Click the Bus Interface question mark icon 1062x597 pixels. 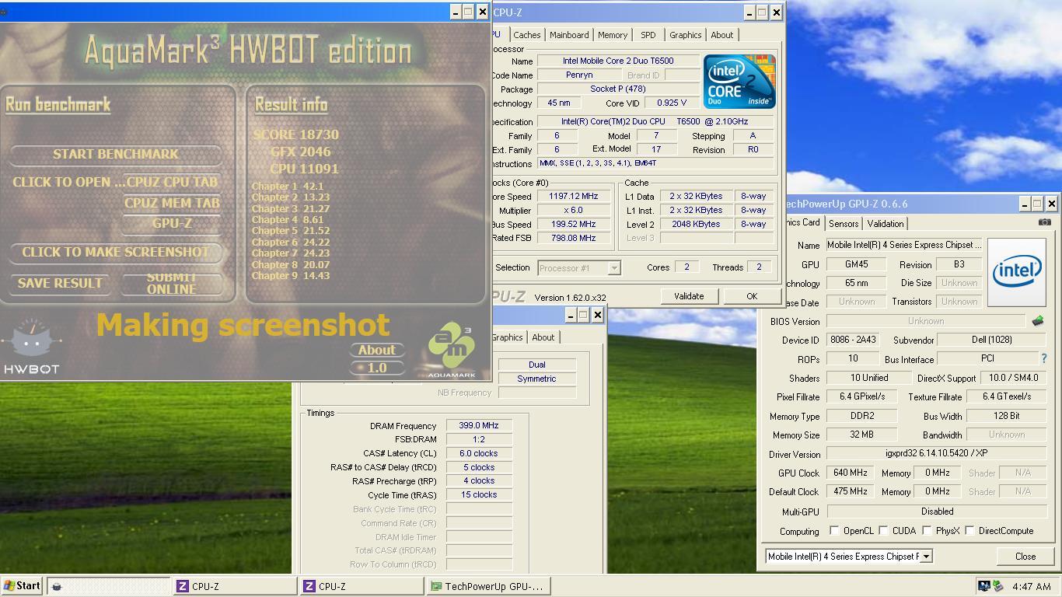1043,358
